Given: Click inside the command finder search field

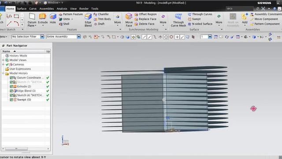Looking at the screenshot, I should pyautogui.click(x=240, y=8).
